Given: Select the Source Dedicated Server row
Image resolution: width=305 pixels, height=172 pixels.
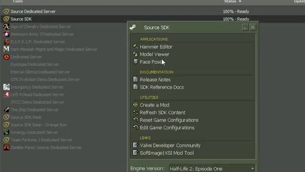Looking at the screenshot, I should tap(152, 11).
